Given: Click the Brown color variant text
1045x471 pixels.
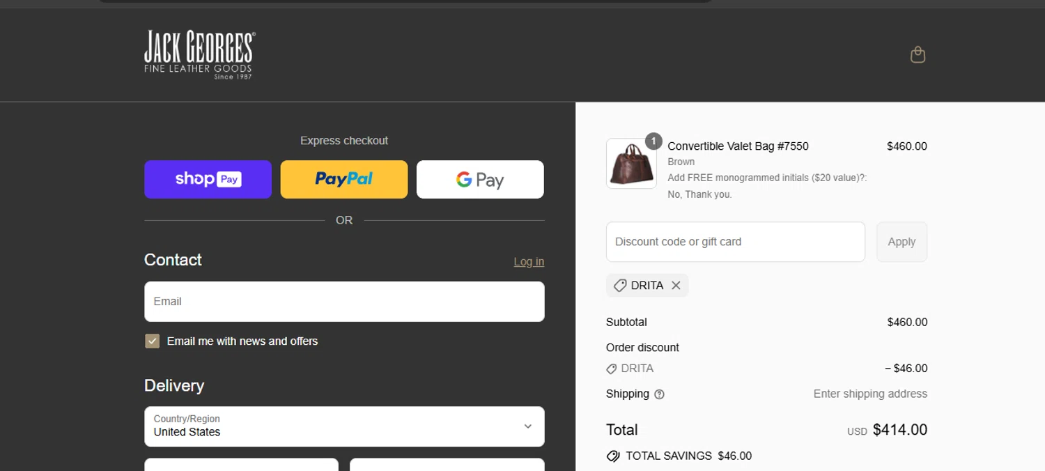Looking at the screenshot, I should [x=681, y=162].
